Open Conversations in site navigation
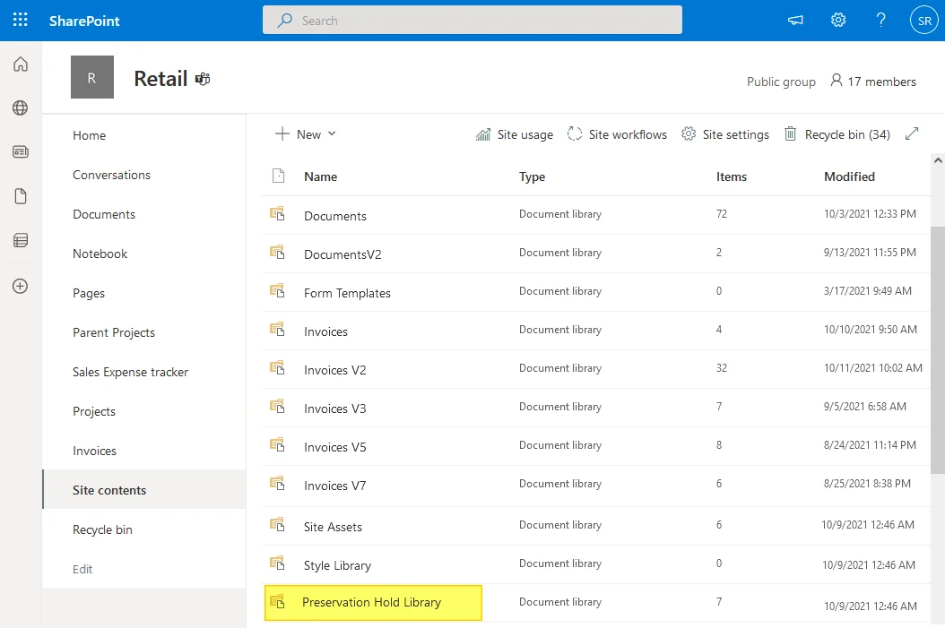945x628 pixels. pos(111,175)
